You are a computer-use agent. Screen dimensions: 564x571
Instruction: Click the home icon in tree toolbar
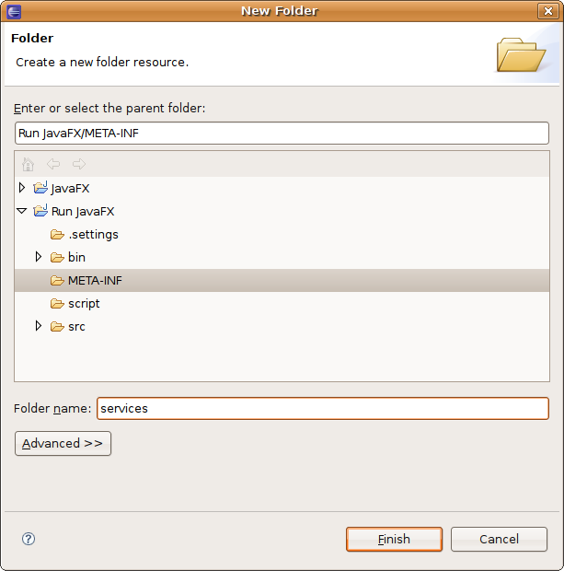(28, 165)
